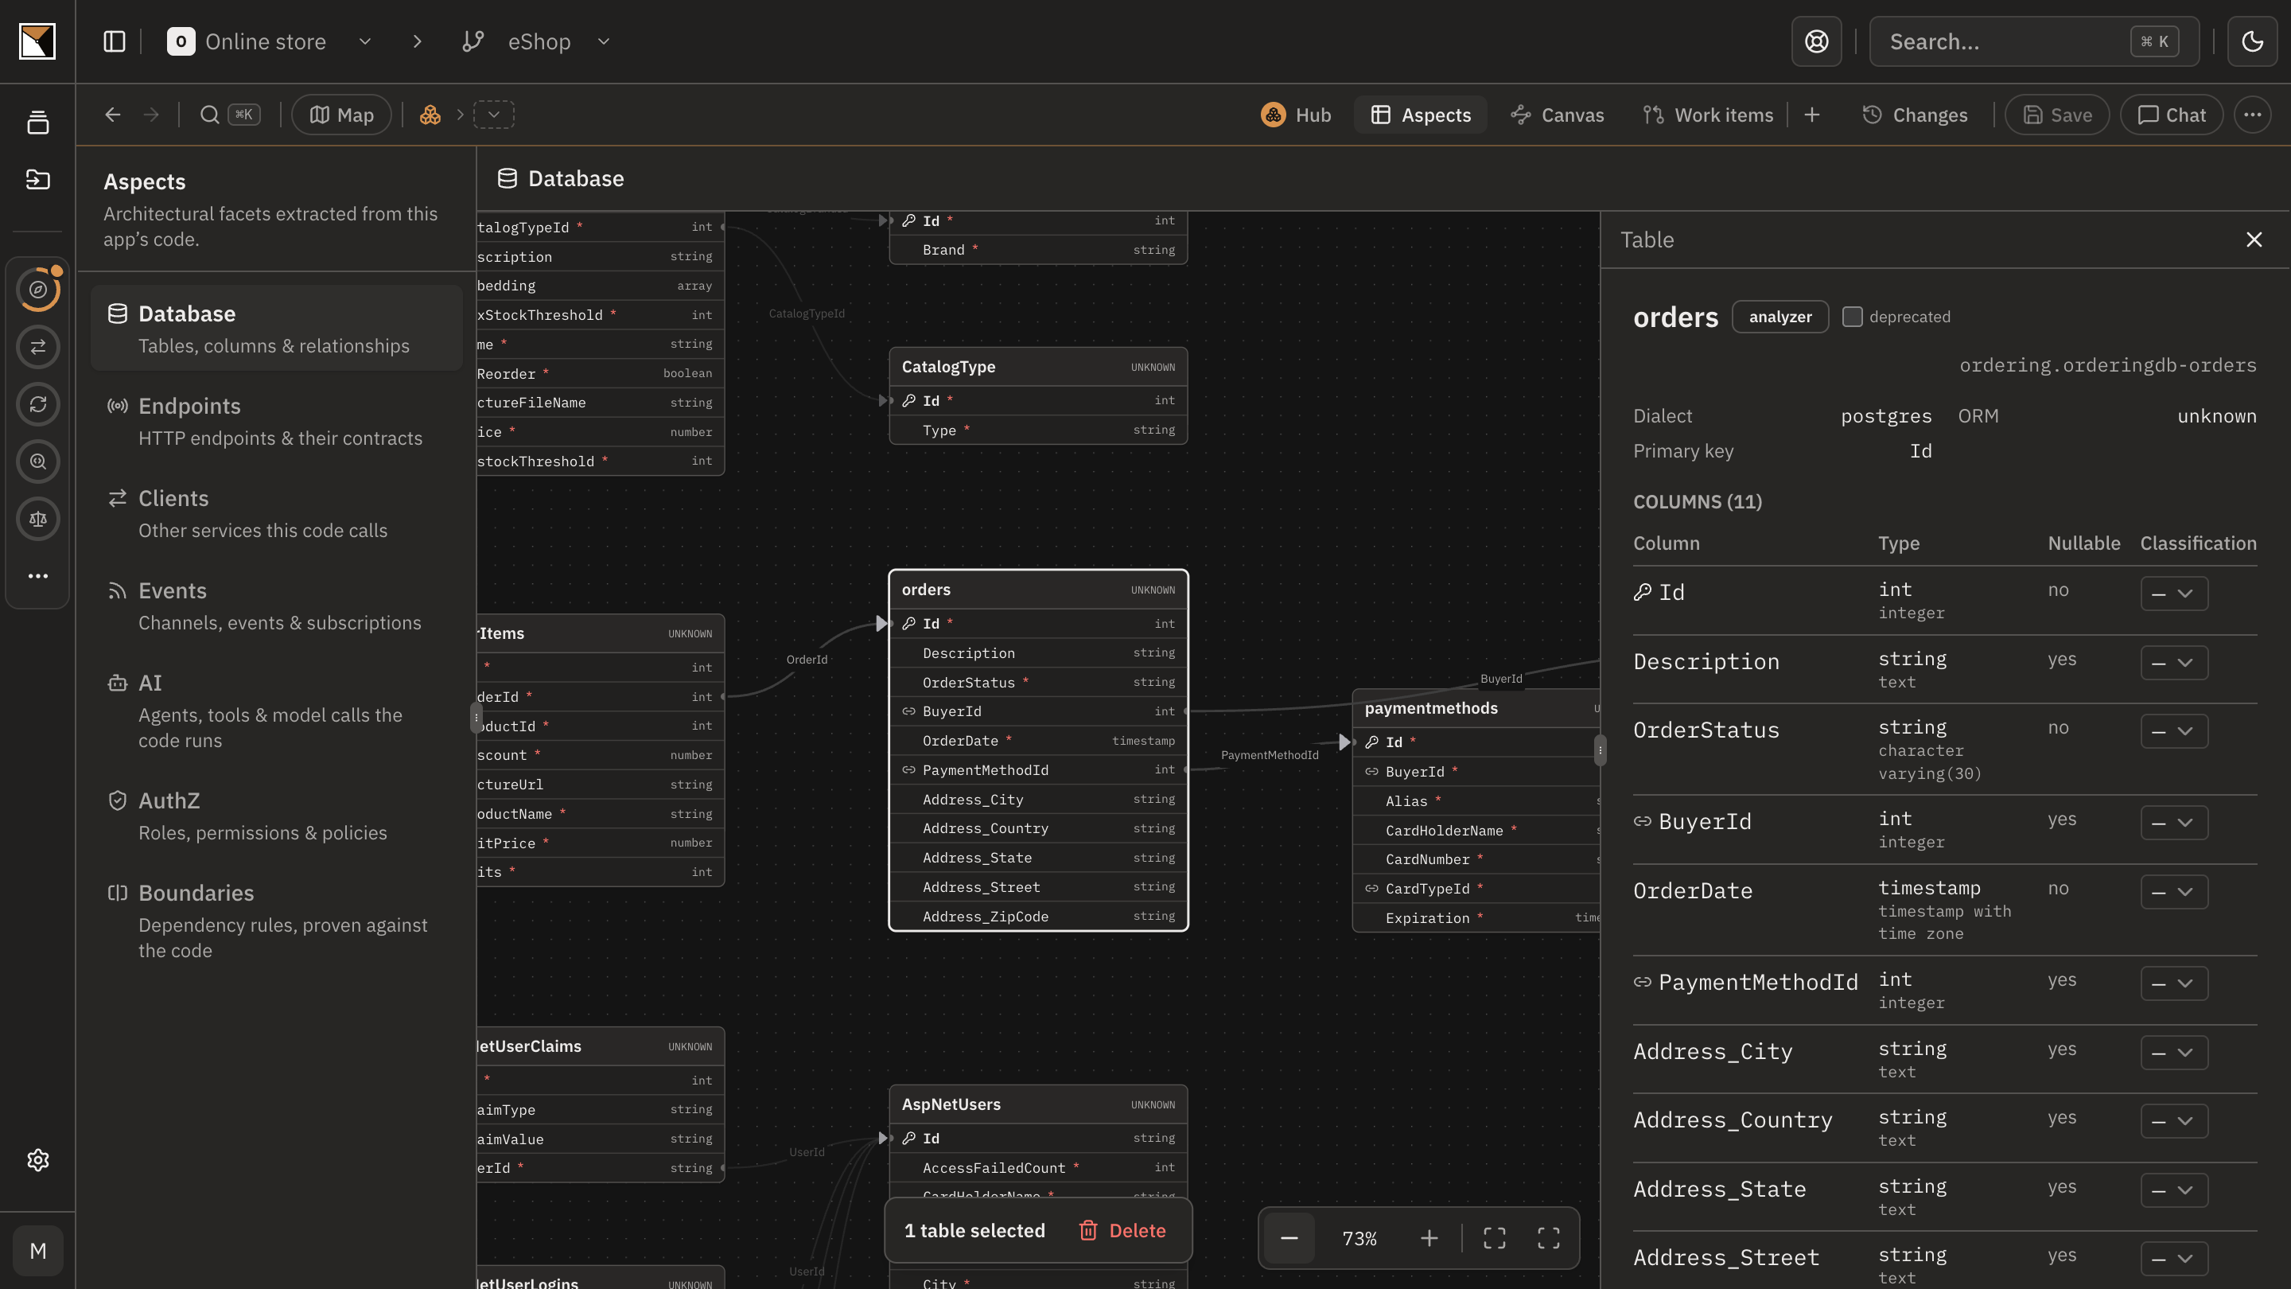Open the more options dots in left rail
Image resolution: width=2291 pixels, height=1289 pixels.
(37, 575)
